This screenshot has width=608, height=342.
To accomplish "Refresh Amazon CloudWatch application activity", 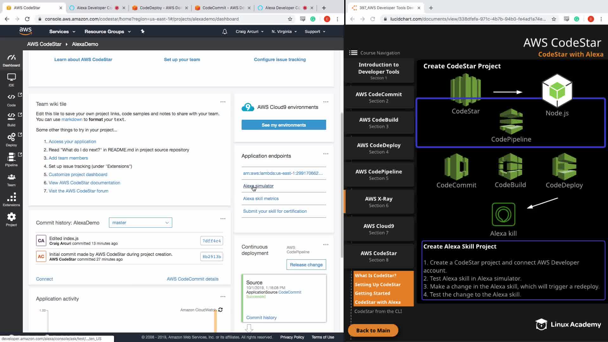I will (220, 310).
